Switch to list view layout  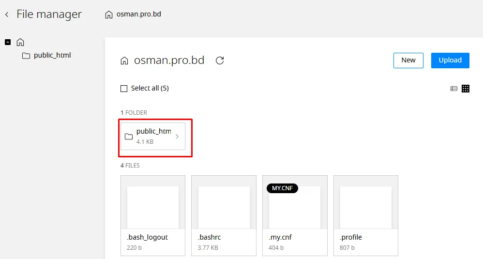point(454,89)
